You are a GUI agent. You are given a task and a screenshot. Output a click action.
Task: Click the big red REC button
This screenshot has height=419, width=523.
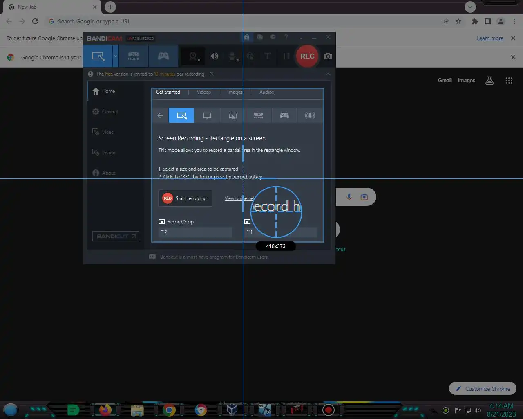pos(307,56)
